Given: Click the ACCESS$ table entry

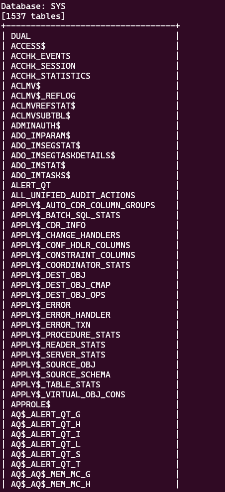Looking at the screenshot, I should pos(28,46).
